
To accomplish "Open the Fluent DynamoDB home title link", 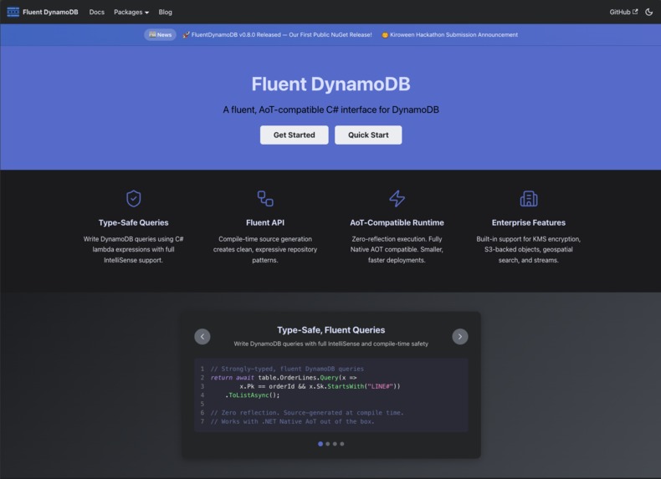I will pyautogui.click(x=50, y=13).
